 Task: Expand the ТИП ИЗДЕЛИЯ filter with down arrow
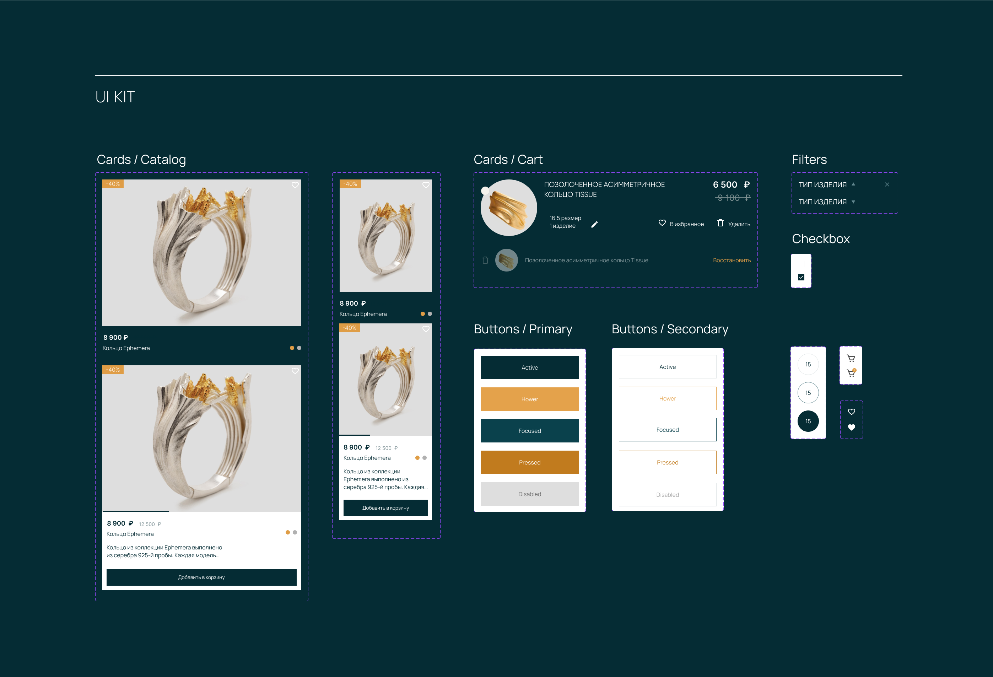pos(853,202)
